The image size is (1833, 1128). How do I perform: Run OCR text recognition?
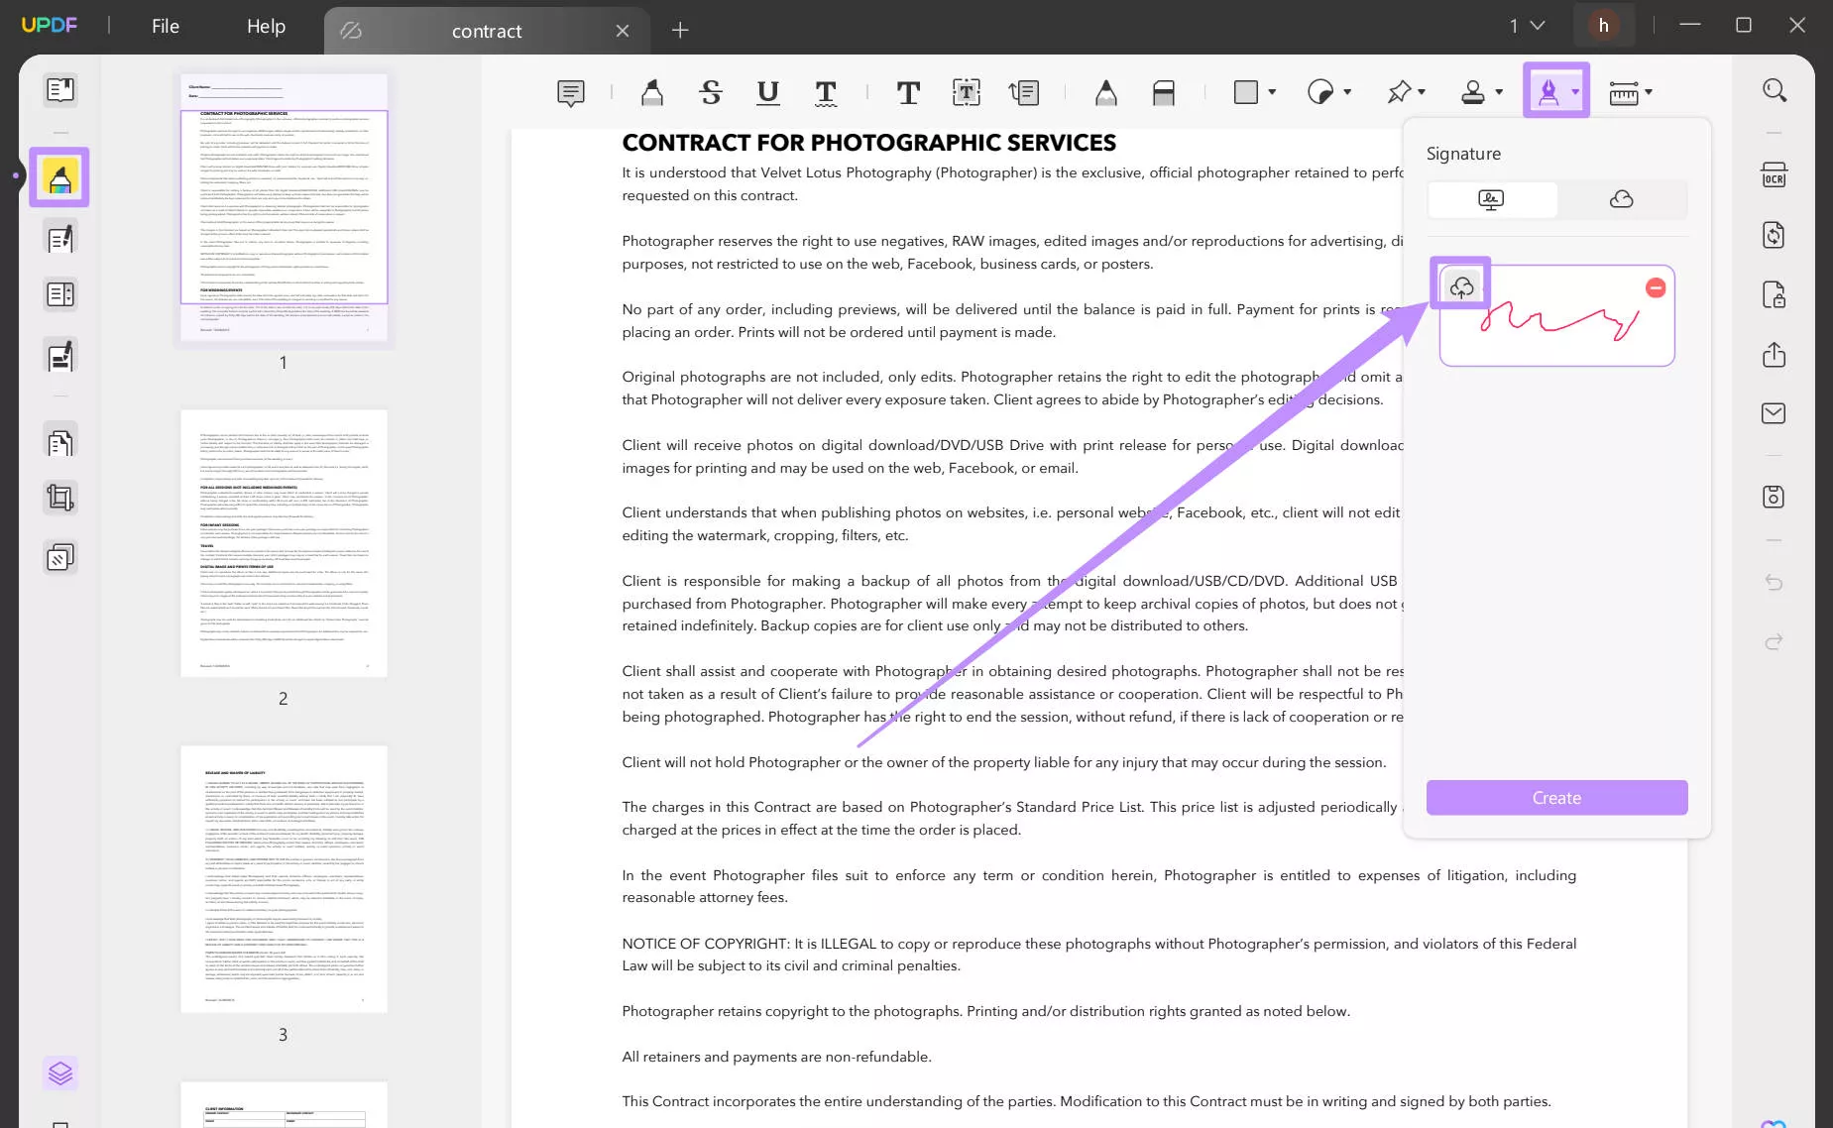point(1775,175)
